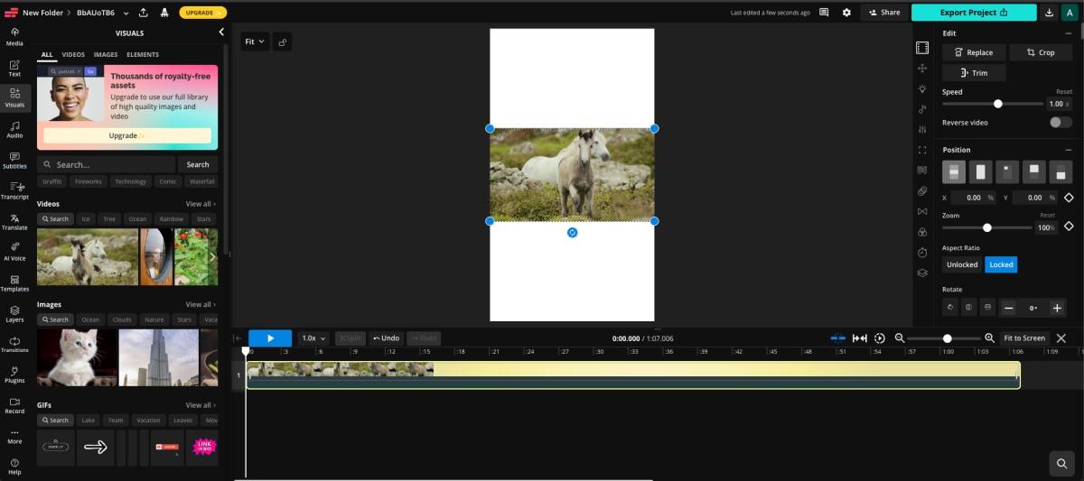Image resolution: width=1084 pixels, height=481 pixels.
Task: Open the Media panel in sidebar
Action: [14, 36]
